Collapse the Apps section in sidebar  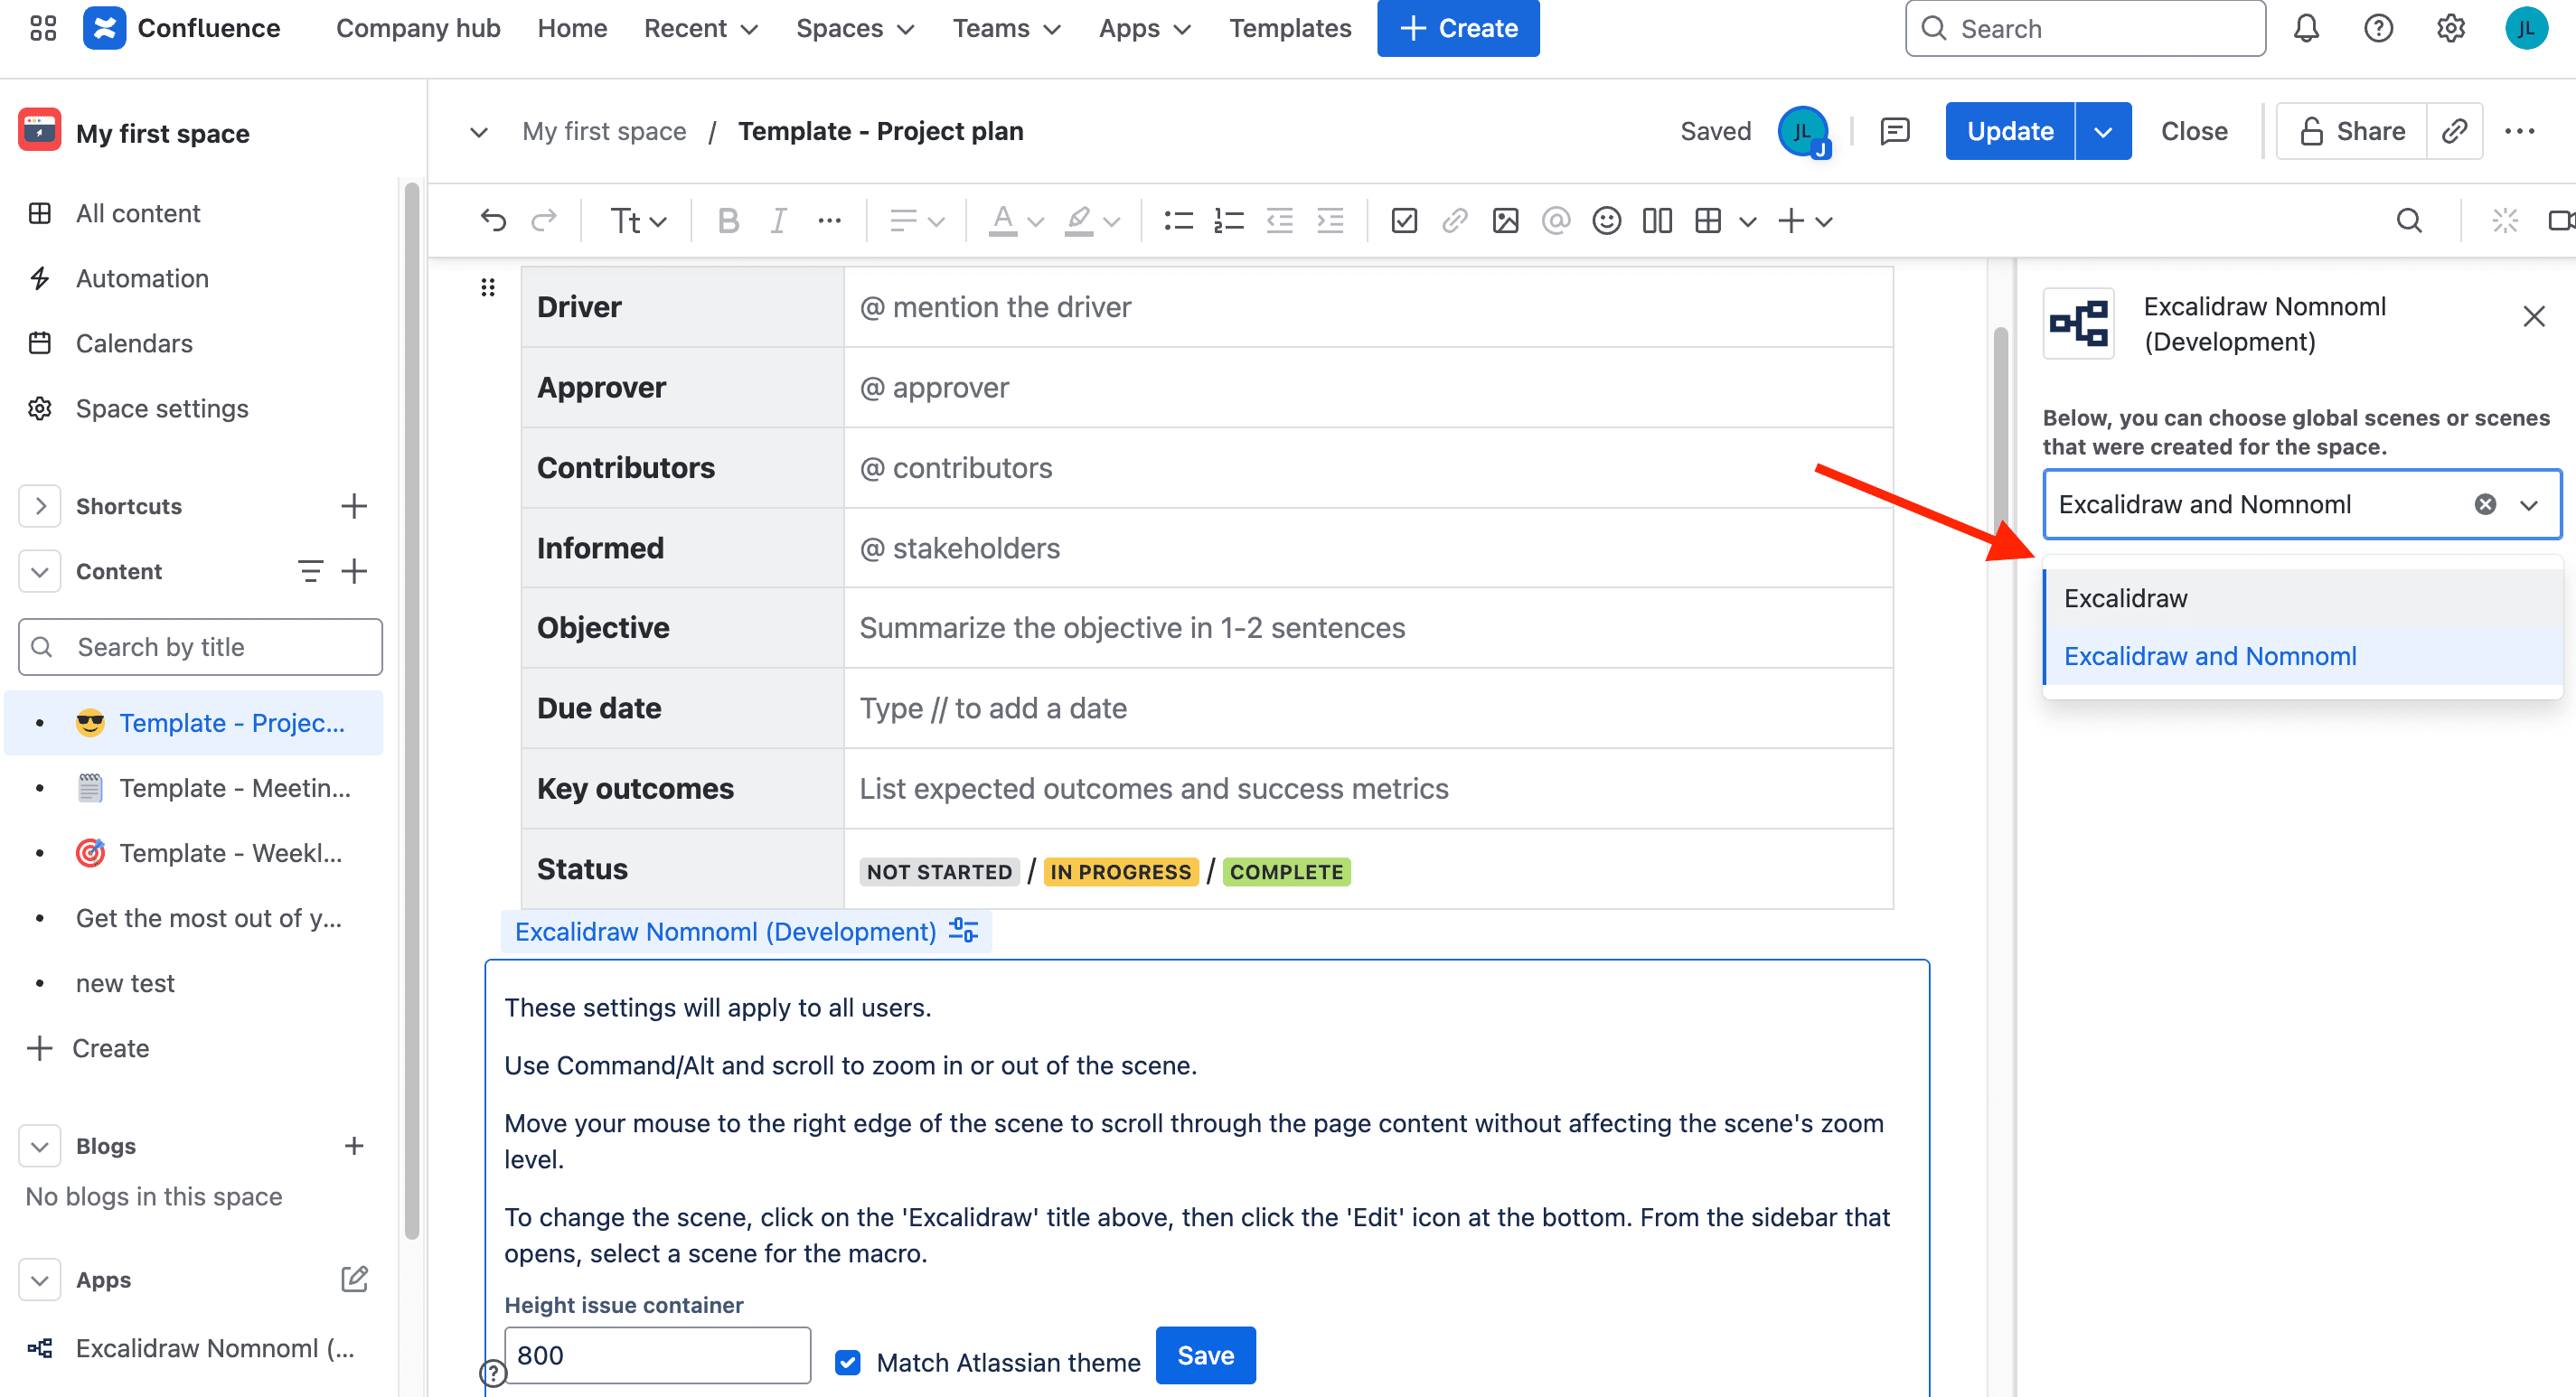pos(39,1280)
